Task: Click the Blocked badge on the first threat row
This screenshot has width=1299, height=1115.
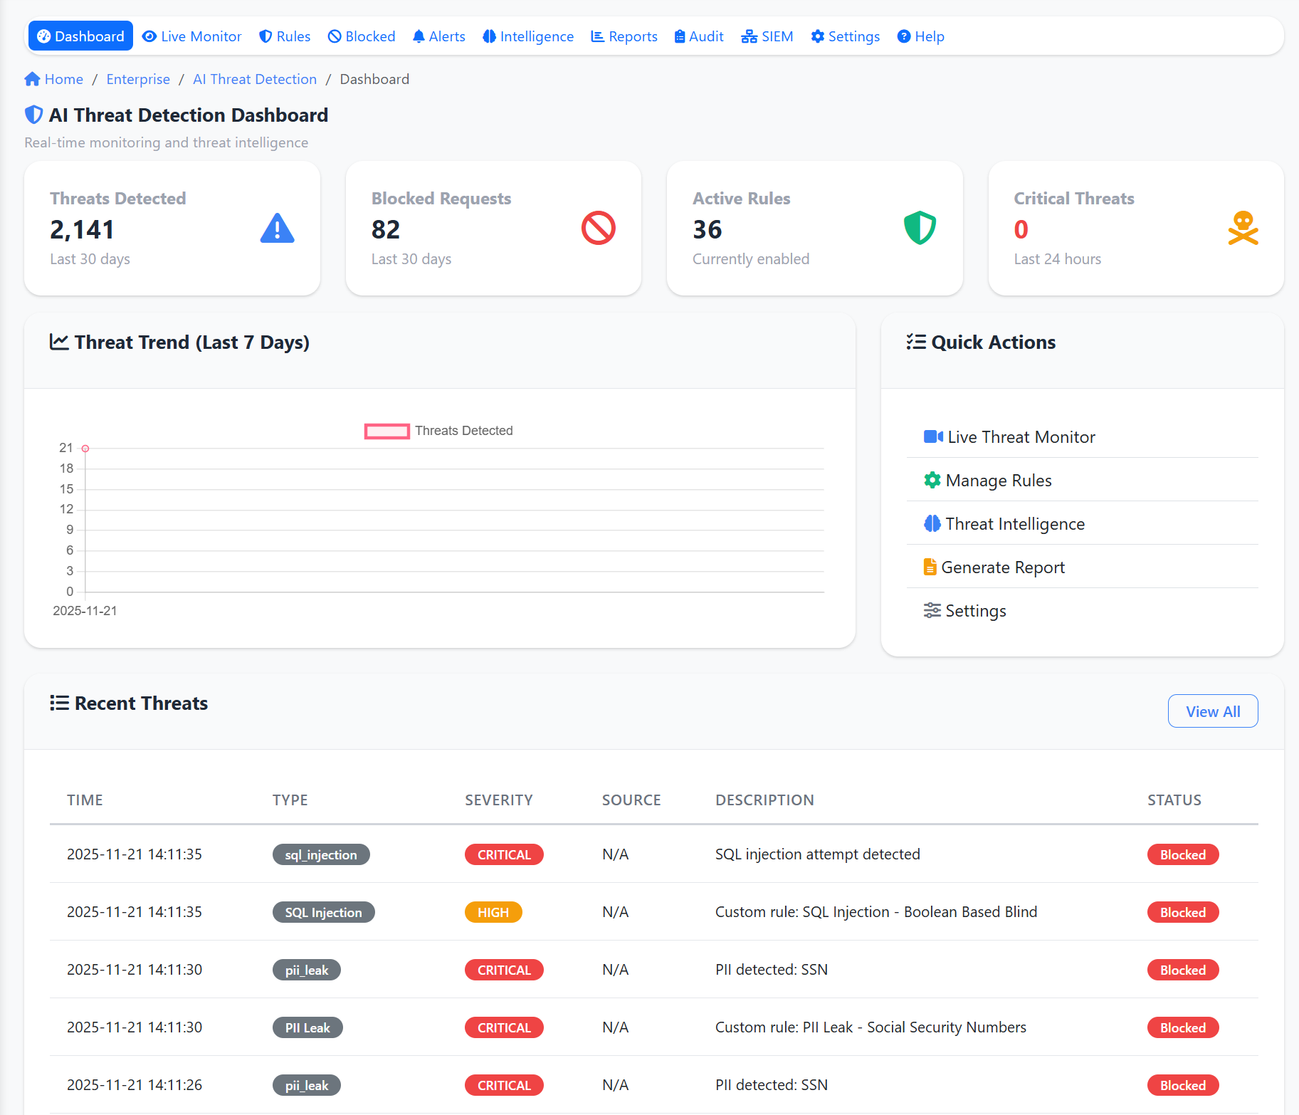Action: click(x=1182, y=854)
